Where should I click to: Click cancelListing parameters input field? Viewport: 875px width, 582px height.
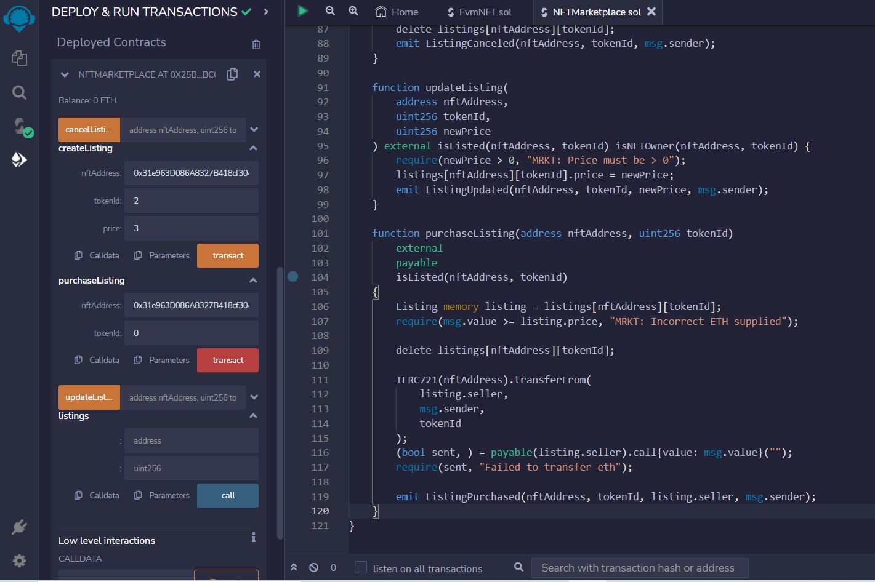183,130
